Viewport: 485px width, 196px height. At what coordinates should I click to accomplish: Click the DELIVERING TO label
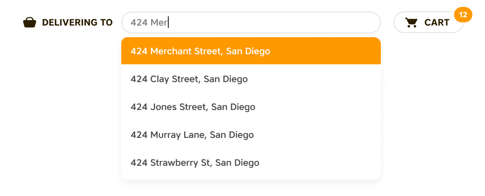(x=77, y=22)
